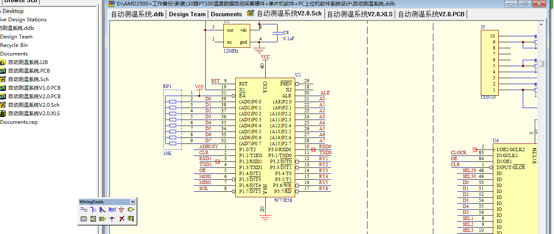Select Documents.rep in the tree
The image size is (554, 234).
tap(19, 122)
